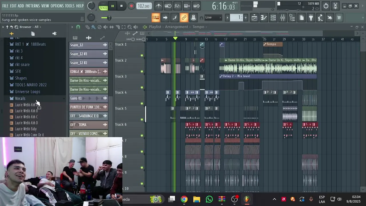Open the TOOLS menu
This screenshot has height=206, width=366.
pyautogui.click(x=70, y=6)
